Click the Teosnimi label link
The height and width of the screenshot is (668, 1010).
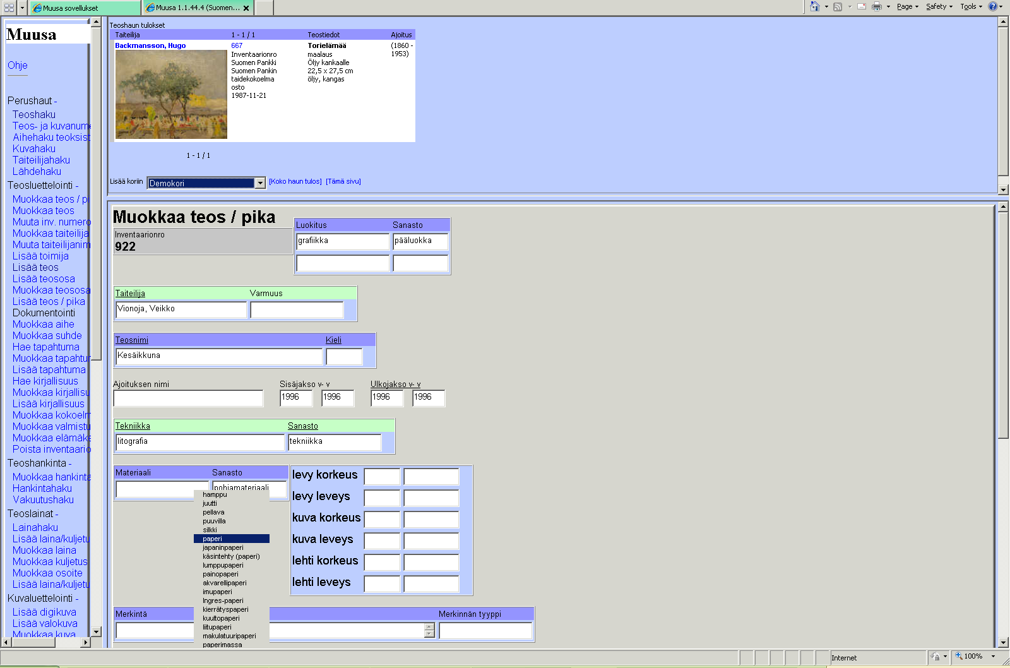point(132,340)
